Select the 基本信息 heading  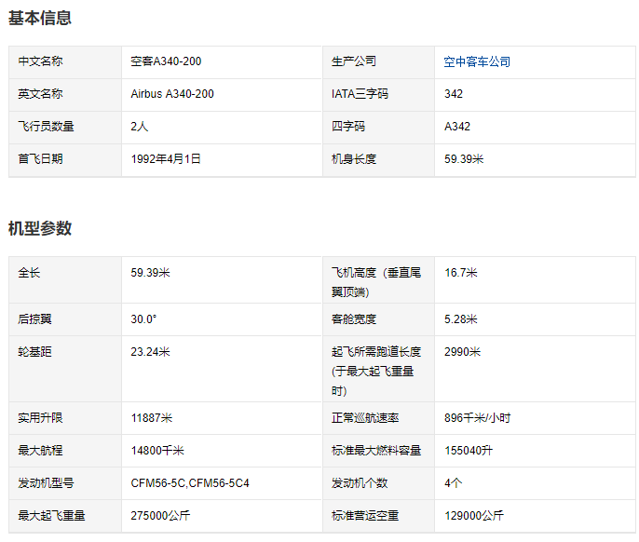[x=40, y=18]
